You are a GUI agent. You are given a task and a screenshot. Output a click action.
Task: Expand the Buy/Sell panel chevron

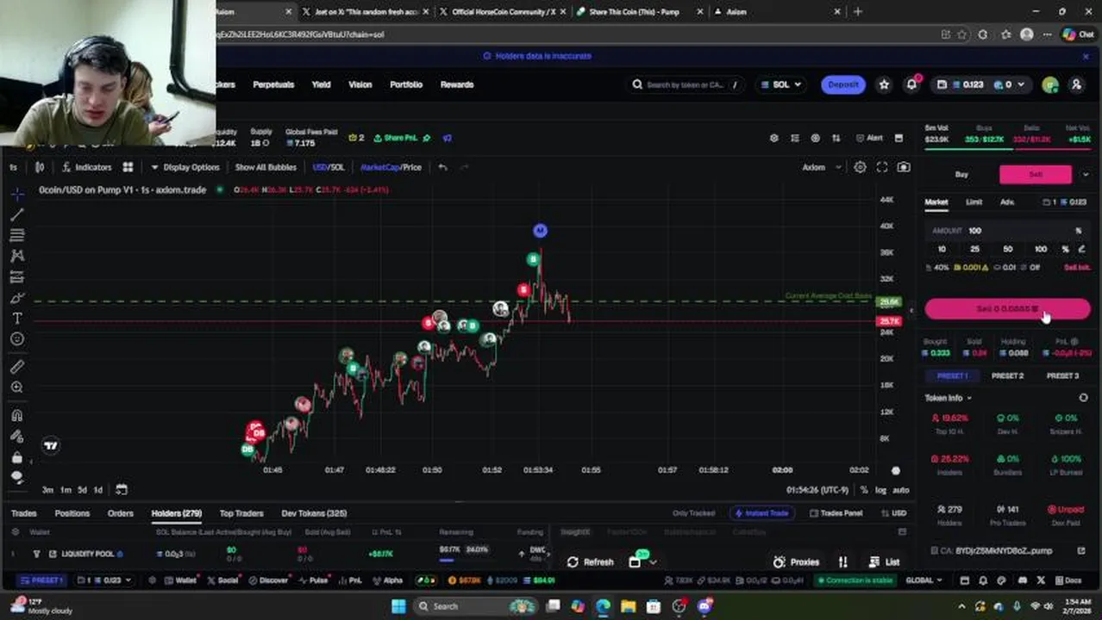point(1085,174)
